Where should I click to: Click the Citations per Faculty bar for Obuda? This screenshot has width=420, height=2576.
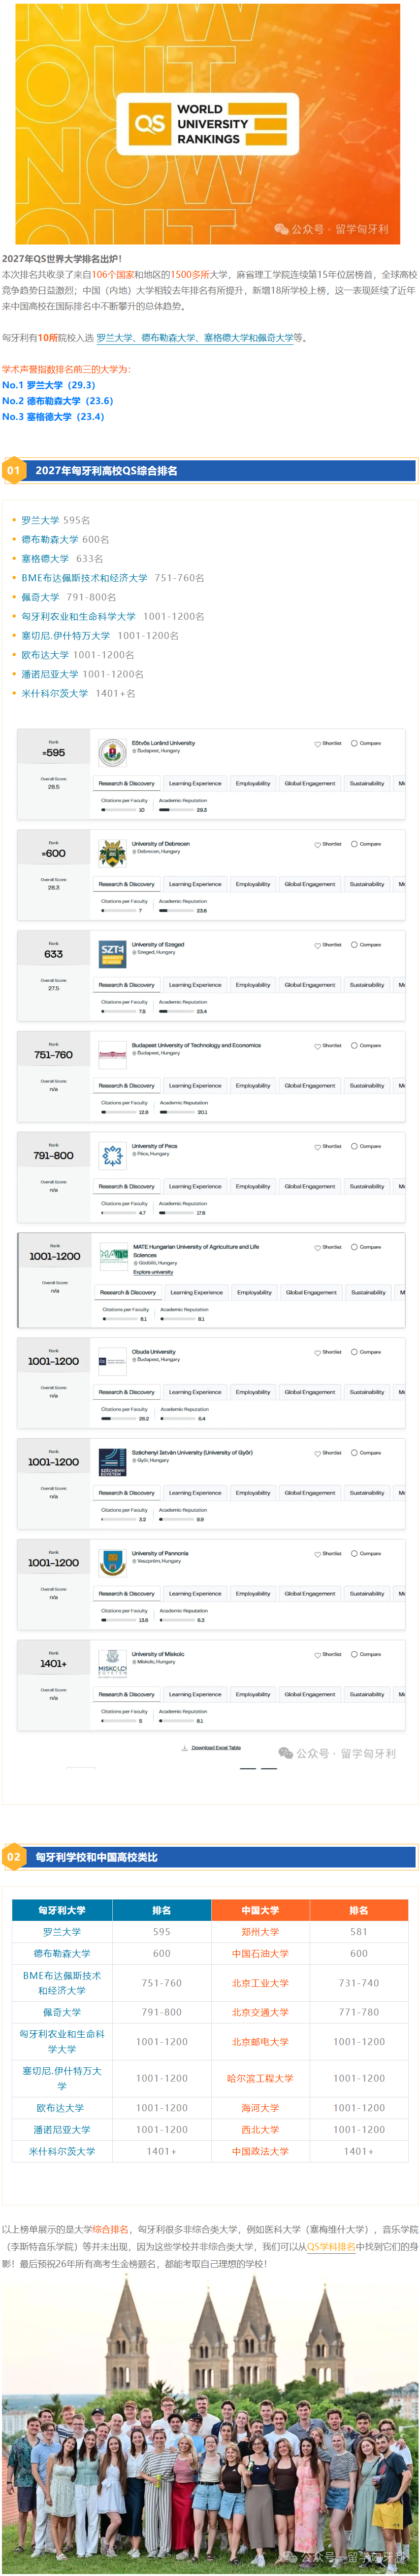118,1419
